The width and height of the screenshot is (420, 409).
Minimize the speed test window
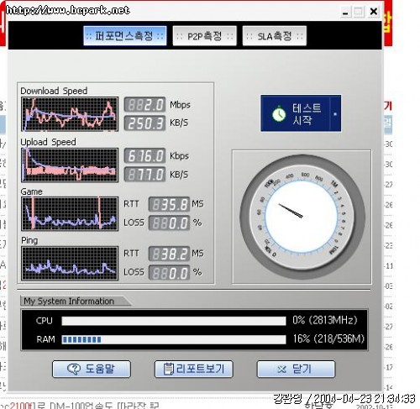tap(345, 12)
